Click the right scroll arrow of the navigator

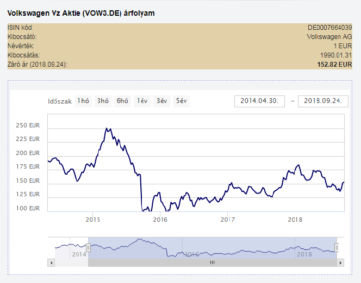(340, 262)
